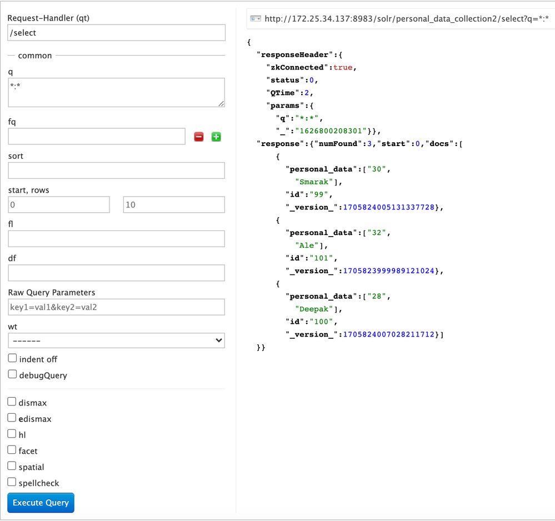Click the rows count field showing 10

tap(174, 204)
